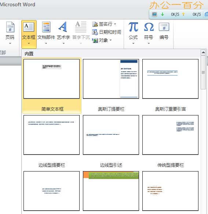Click the 页码 page number icon

[10, 27]
